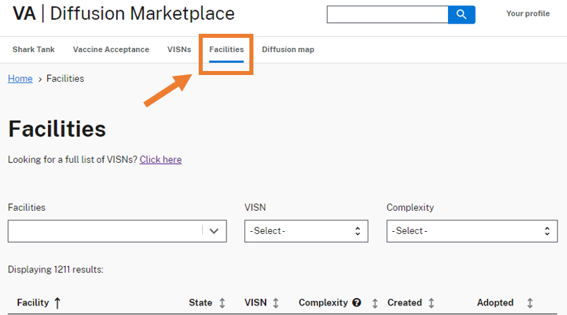Screen dimensions: 567x315
Task: Click the VISN column header label
Action: pos(255,303)
